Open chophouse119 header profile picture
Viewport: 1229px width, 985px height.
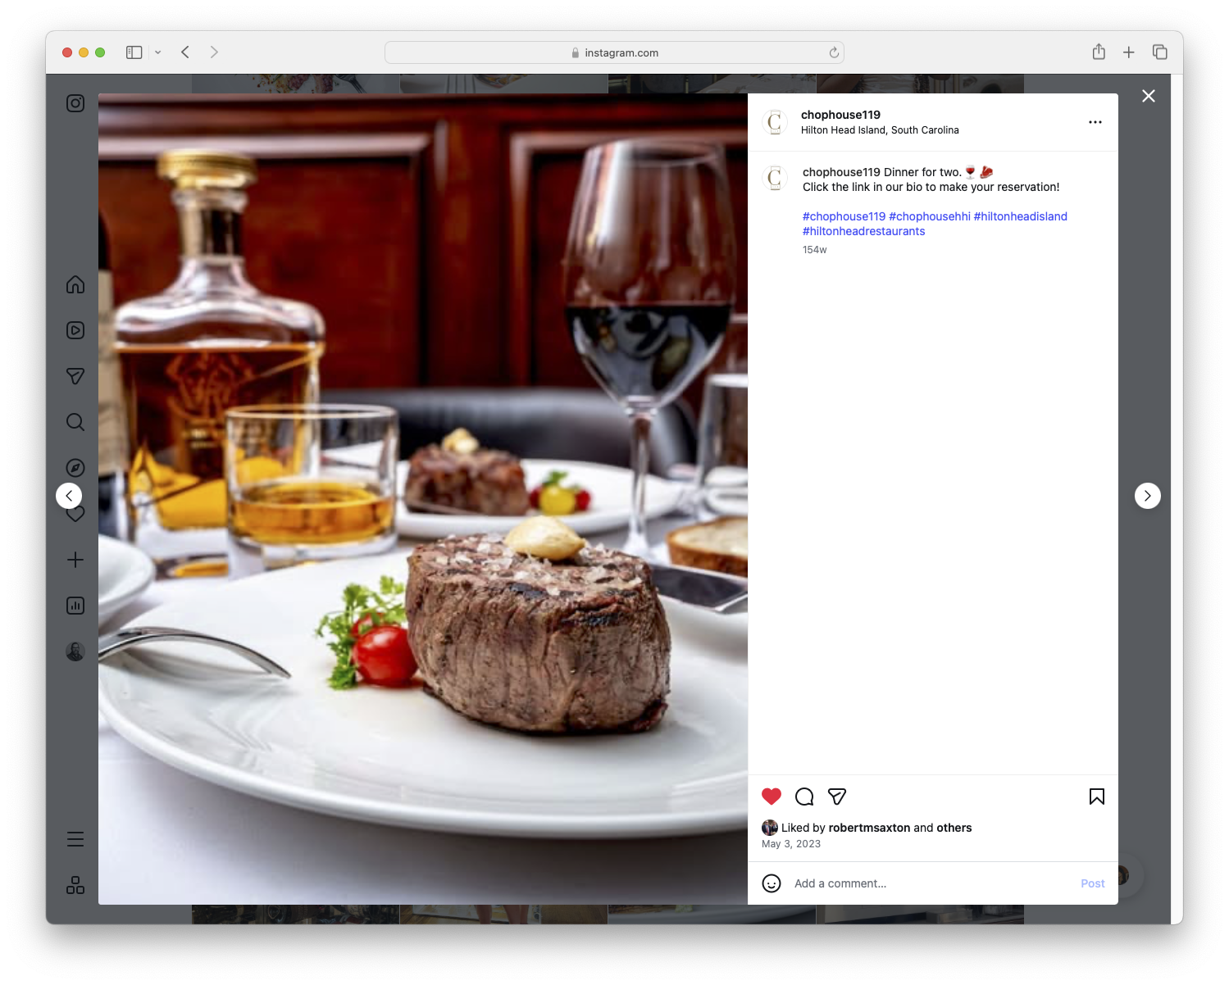[775, 122]
